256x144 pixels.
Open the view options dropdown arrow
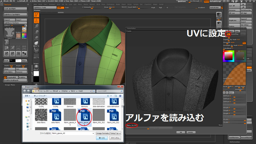[x=111, y=96]
